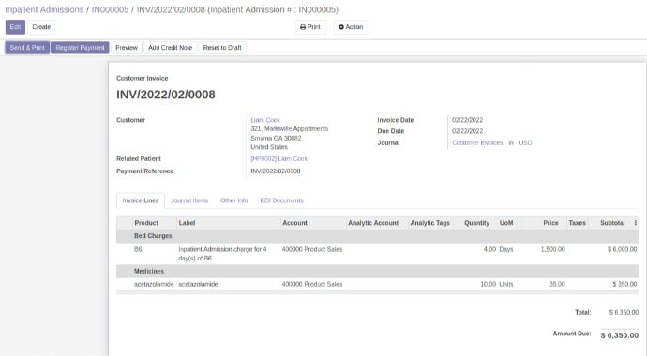
Task: Open the column options kebab icon
Action: click(636, 223)
